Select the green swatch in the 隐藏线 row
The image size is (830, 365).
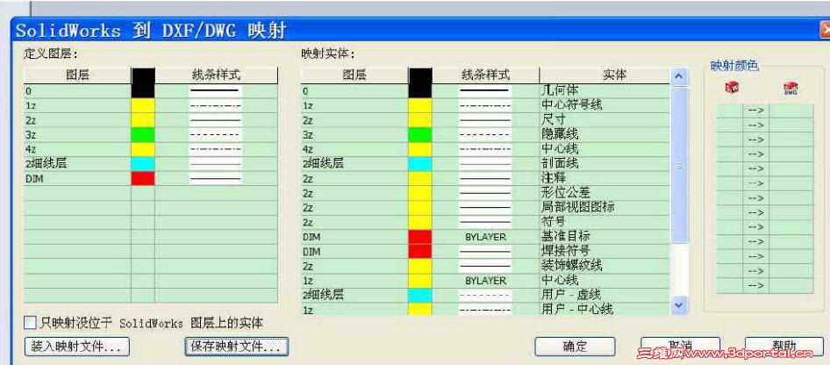[x=420, y=135]
